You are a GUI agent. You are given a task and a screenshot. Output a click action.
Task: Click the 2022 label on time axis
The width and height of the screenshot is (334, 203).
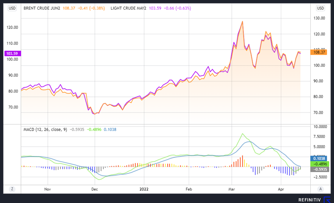point(144,189)
